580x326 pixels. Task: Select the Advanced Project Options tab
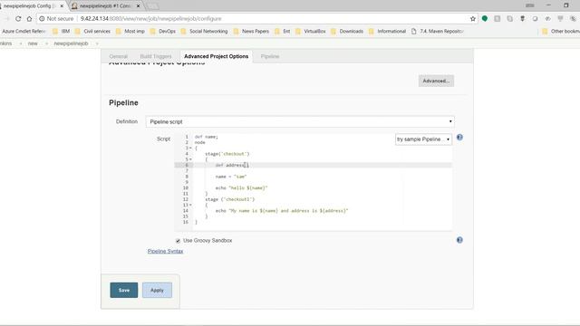216,56
